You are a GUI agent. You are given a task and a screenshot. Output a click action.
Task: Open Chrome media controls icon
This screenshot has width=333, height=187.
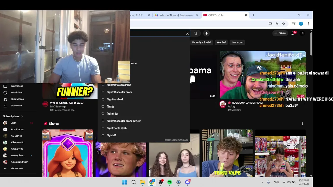(294, 24)
